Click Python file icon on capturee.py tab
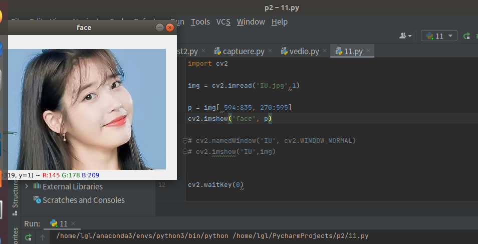Screen dimensions: 478x244 (x=217, y=51)
